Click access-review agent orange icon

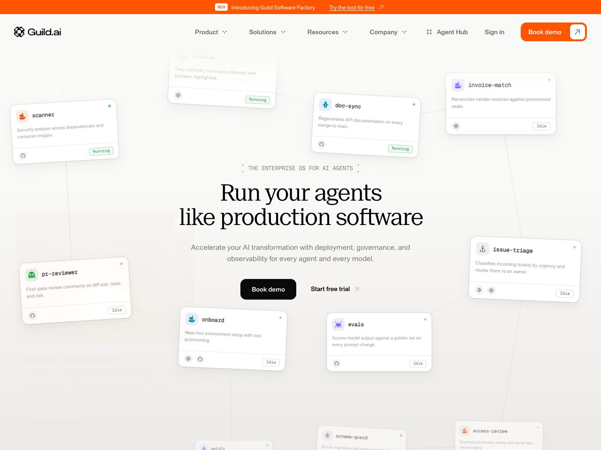464,430
